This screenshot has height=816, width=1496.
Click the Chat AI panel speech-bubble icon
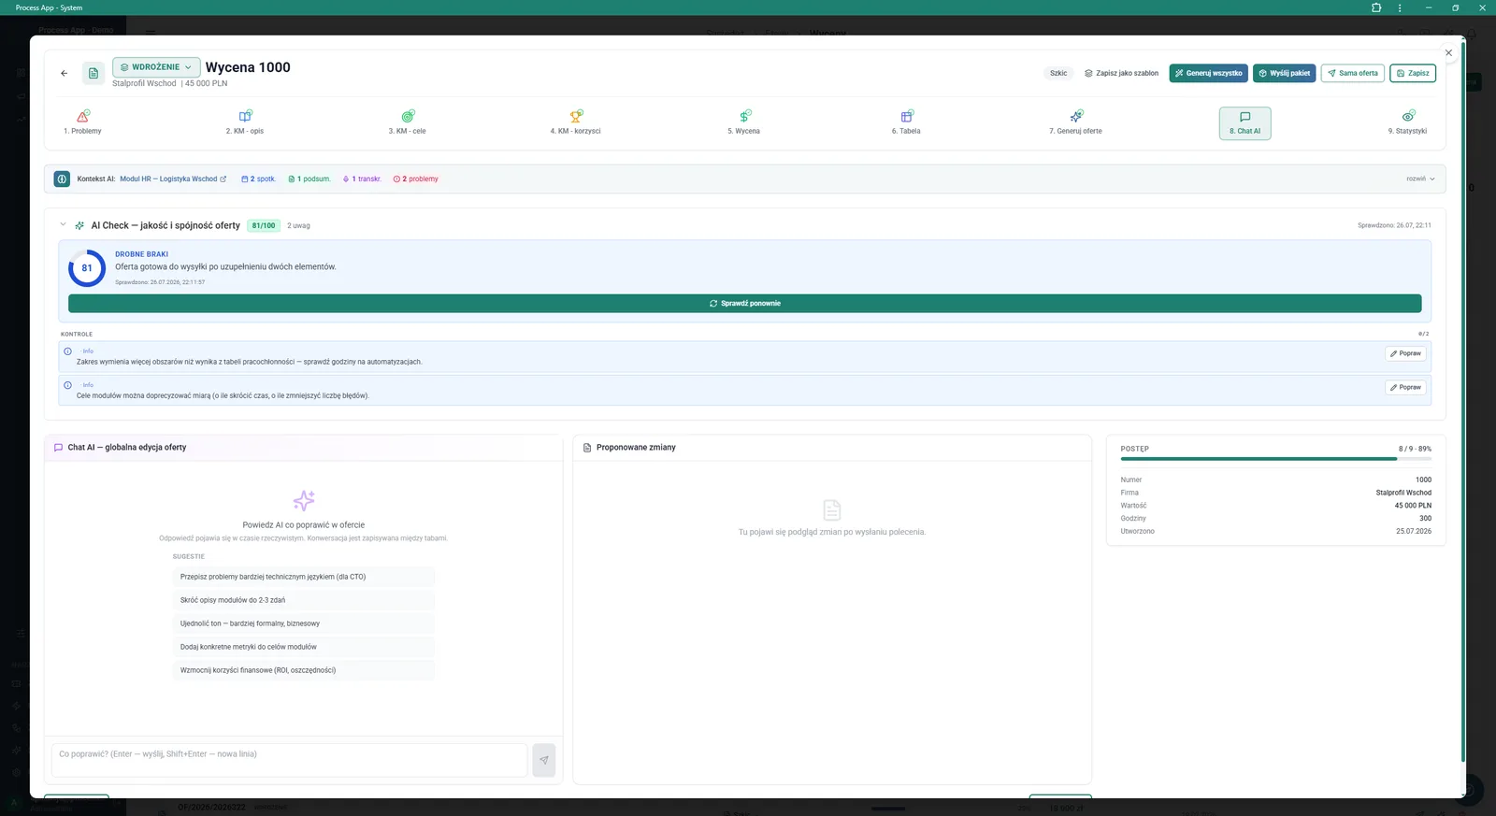[58, 448]
